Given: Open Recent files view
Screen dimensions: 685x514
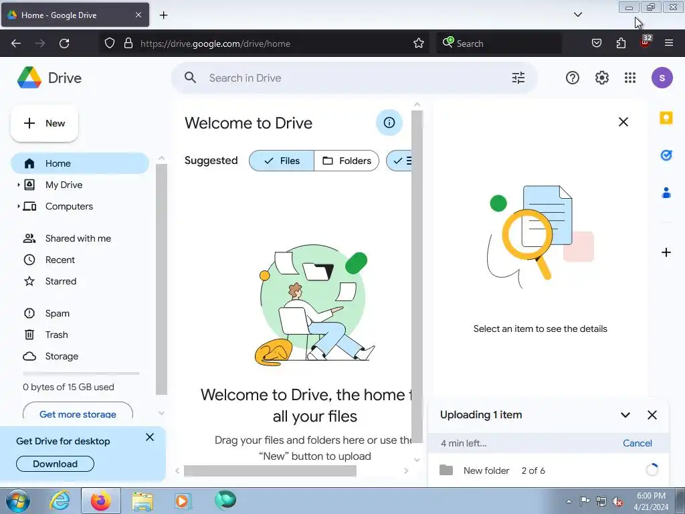Looking at the screenshot, I should pos(80,260).
